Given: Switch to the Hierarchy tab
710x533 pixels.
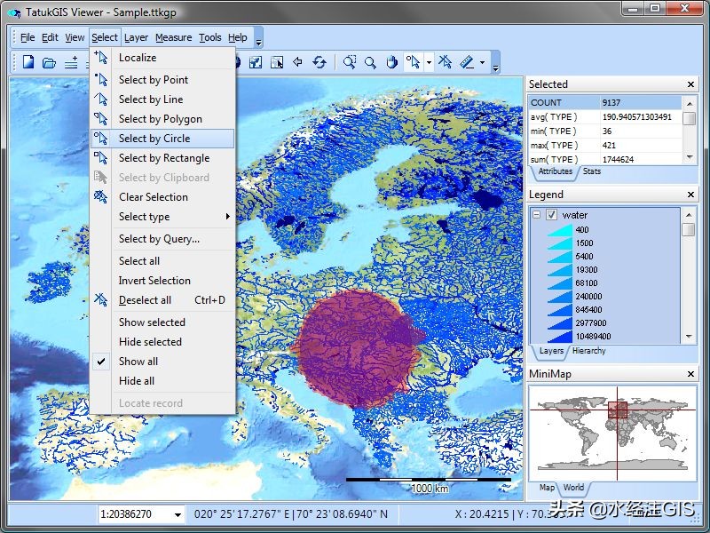Looking at the screenshot, I should tap(588, 351).
